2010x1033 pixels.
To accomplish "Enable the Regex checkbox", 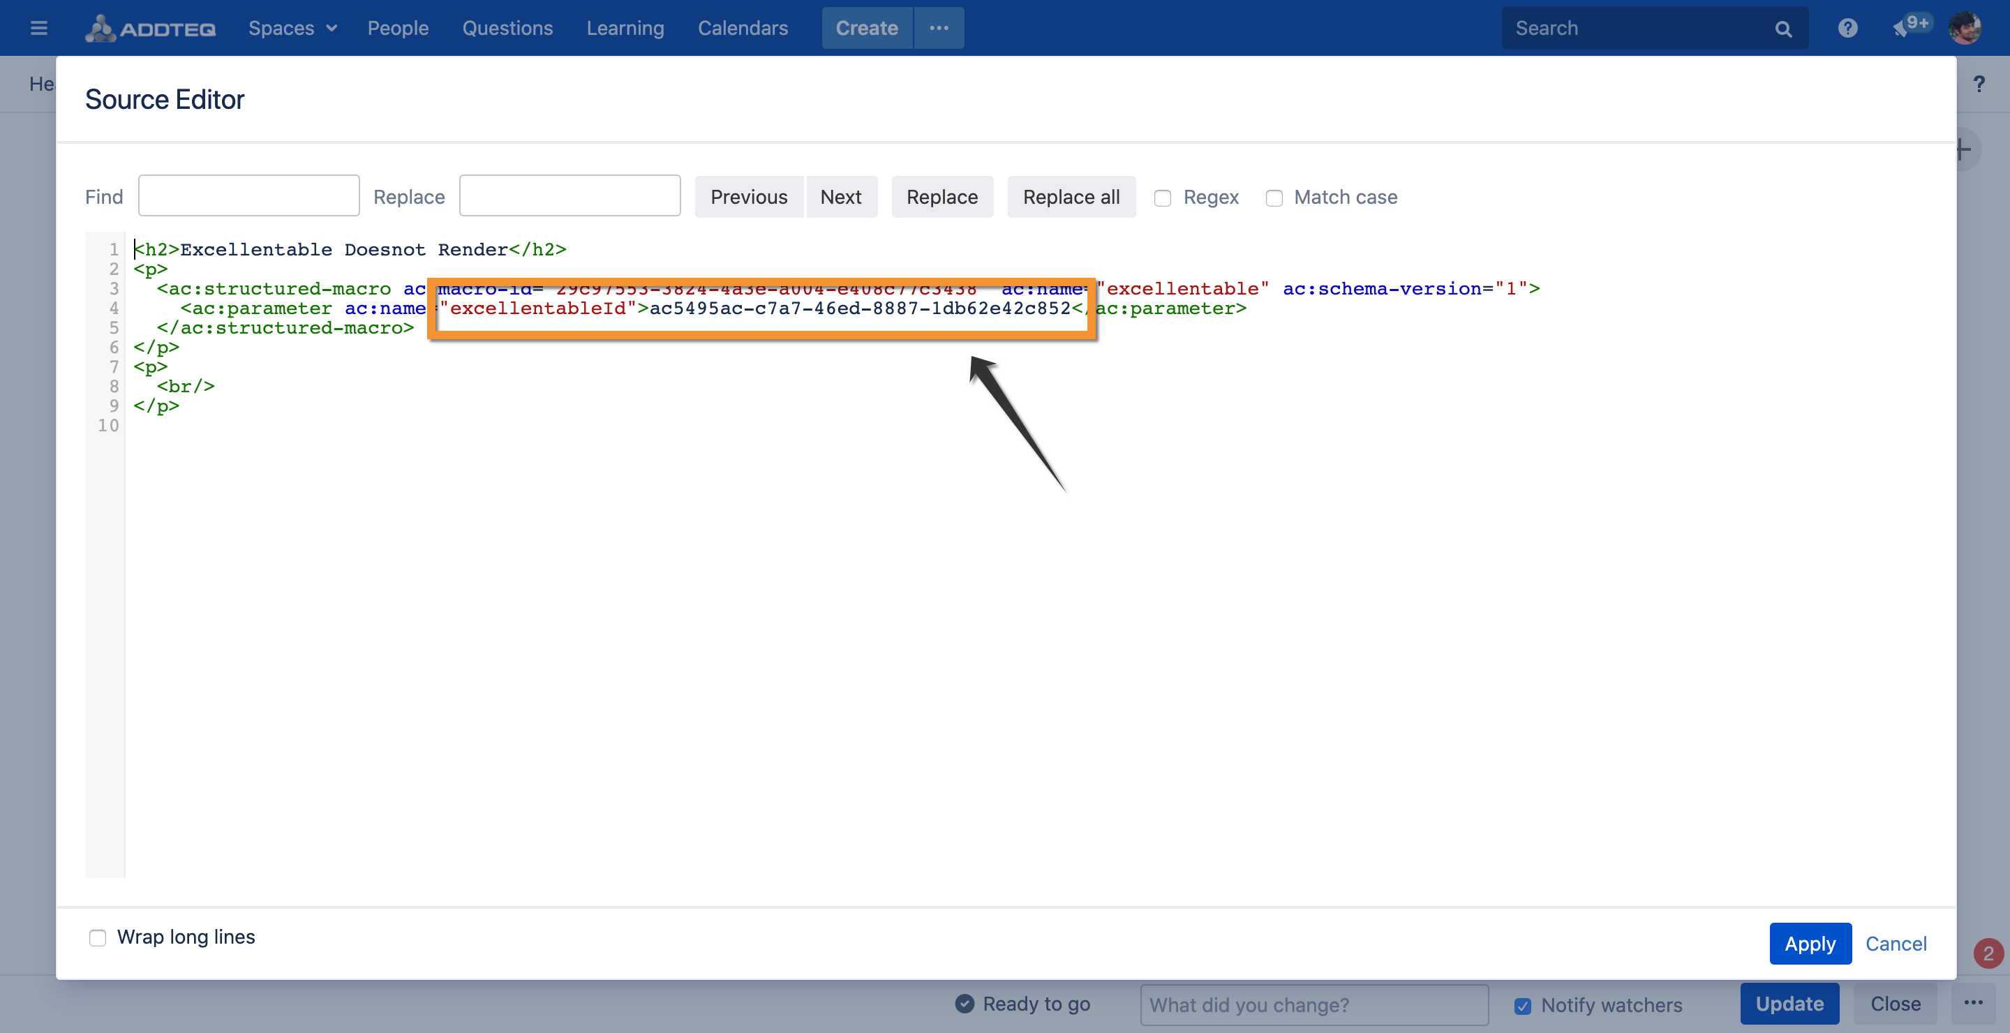I will click(1162, 198).
